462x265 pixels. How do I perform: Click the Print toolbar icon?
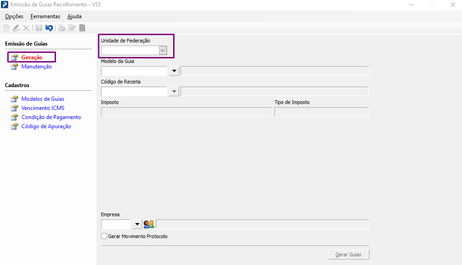[62, 28]
